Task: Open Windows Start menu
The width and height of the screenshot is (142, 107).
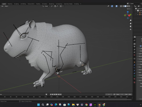Action: pos(38,105)
